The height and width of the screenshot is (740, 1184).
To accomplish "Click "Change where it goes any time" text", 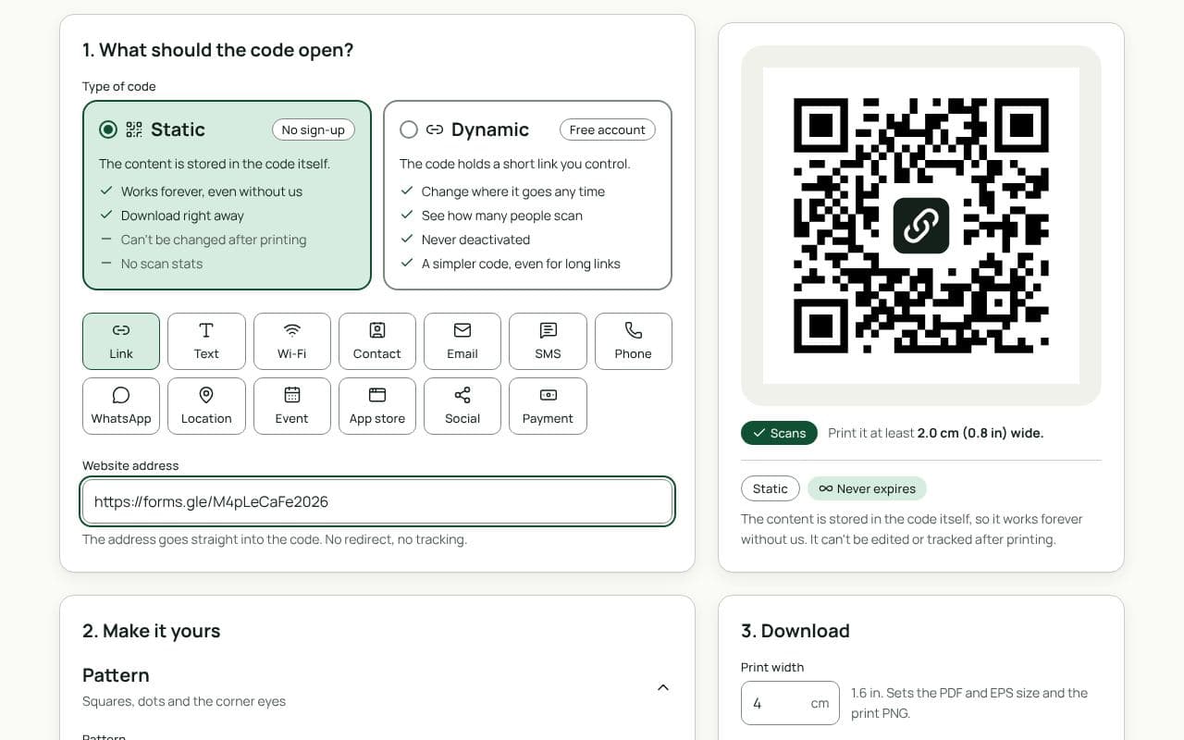I will click(x=513, y=191).
